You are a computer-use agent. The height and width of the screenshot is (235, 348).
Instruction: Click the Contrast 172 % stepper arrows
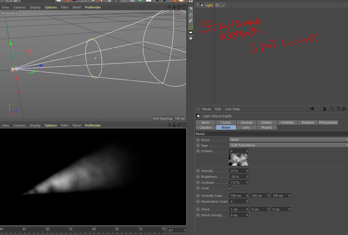coord(247,183)
